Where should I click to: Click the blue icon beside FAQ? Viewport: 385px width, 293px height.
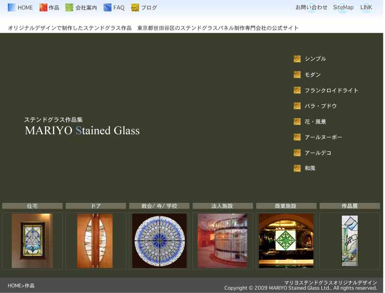(107, 7)
